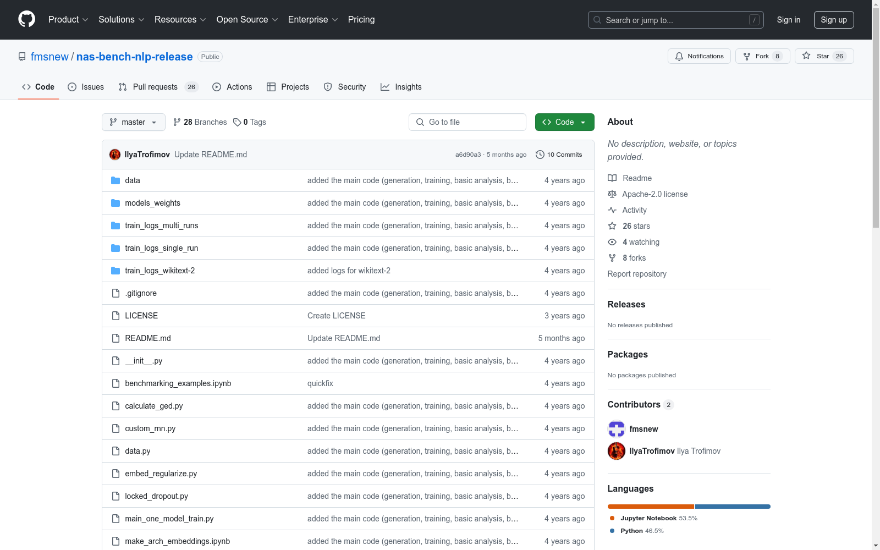Viewport: 880px width, 550px height.
Task: Open locked_dropout.py file
Action: (157, 496)
